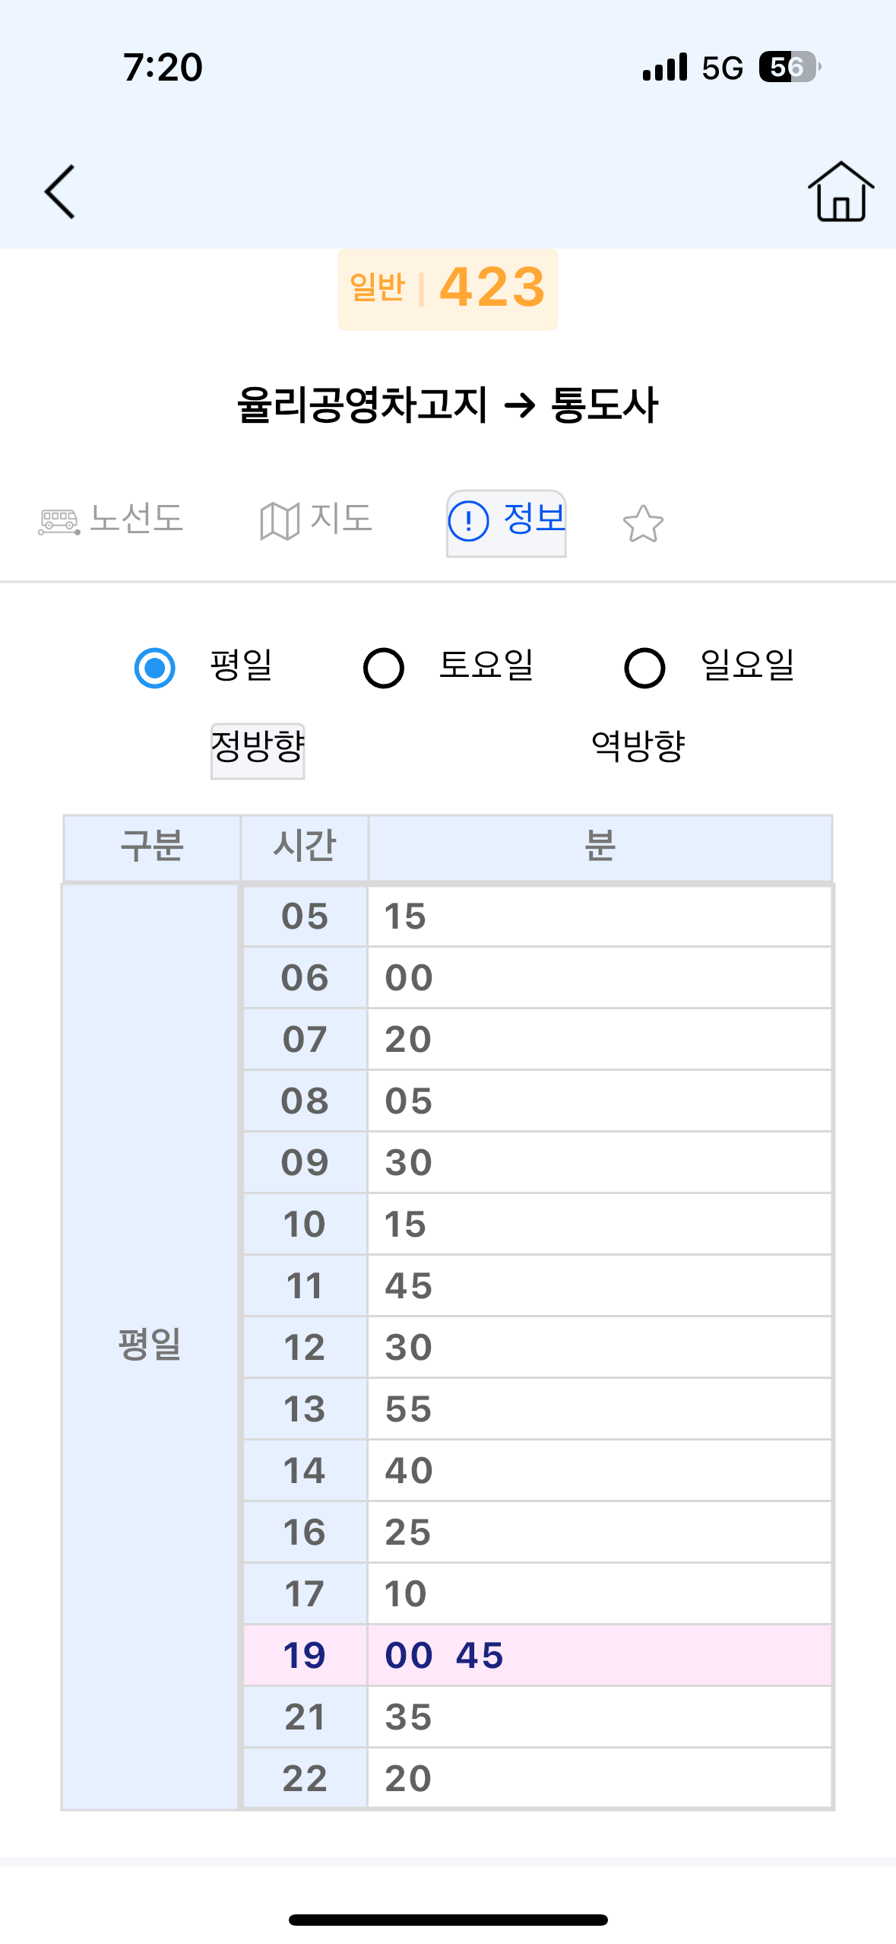Tap the 율리공영차고지 → 통도사 route title
The height and width of the screenshot is (1944, 896).
(x=448, y=405)
